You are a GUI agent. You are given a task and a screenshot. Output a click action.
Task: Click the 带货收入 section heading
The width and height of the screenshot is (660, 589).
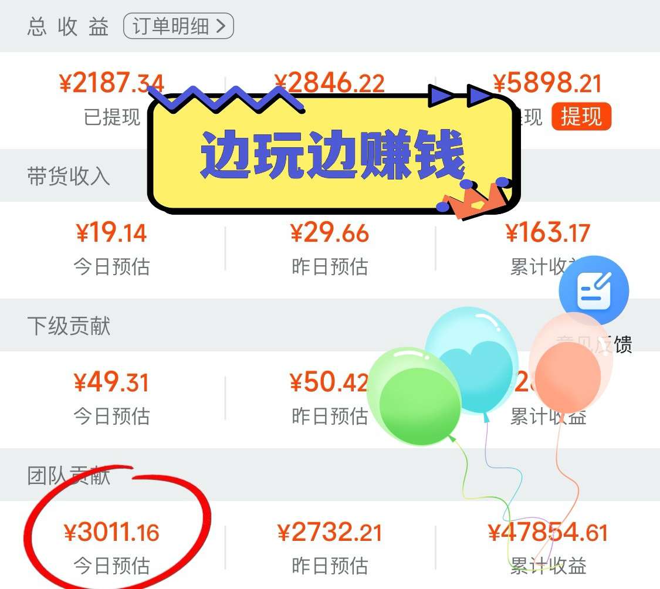click(x=69, y=176)
